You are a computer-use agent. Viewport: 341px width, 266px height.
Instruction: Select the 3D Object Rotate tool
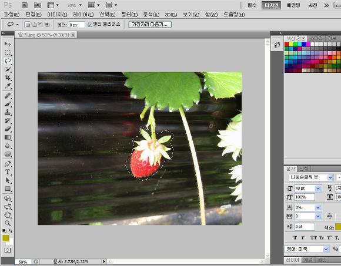[x=8, y=198]
